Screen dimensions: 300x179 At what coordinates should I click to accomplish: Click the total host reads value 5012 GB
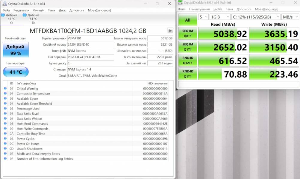point(160,38)
